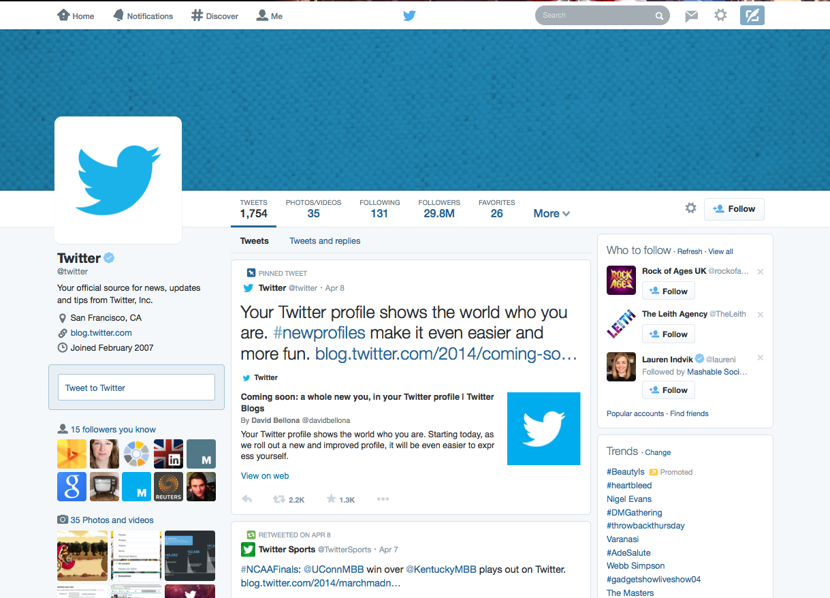Screen dimensions: 830x598
Task: Dismiss The Leith Agency suggestion
Action: (761, 315)
